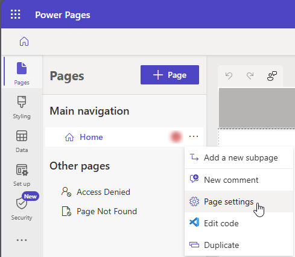Viewport: 295px width, 257px height.
Task: Open the app launcher waffle icon
Action: [16, 14]
